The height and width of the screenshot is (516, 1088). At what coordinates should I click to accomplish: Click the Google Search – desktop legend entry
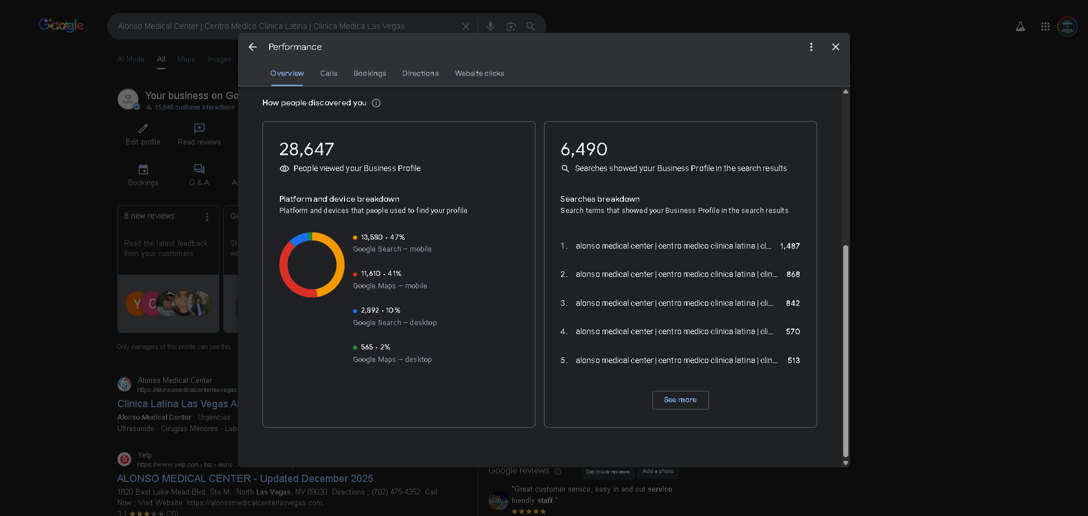(395, 317)
